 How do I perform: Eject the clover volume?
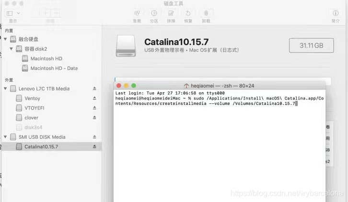pos(94,118)
